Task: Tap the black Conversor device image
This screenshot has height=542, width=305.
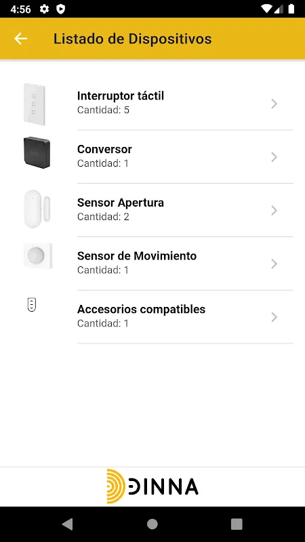Action: pyautogui.click(x=37, y=153)
